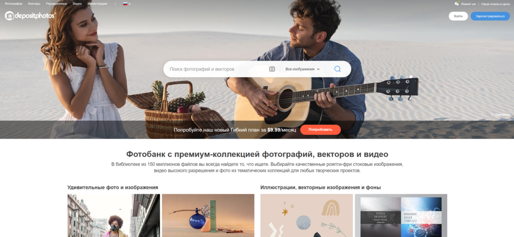Click the 'Смотреть' link on hero image
The image size is (514, 237).
tap(500, 115)
